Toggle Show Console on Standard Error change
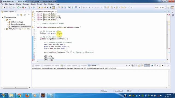The image size is (175, 98). pyautogui.click(x=148, y=66)
